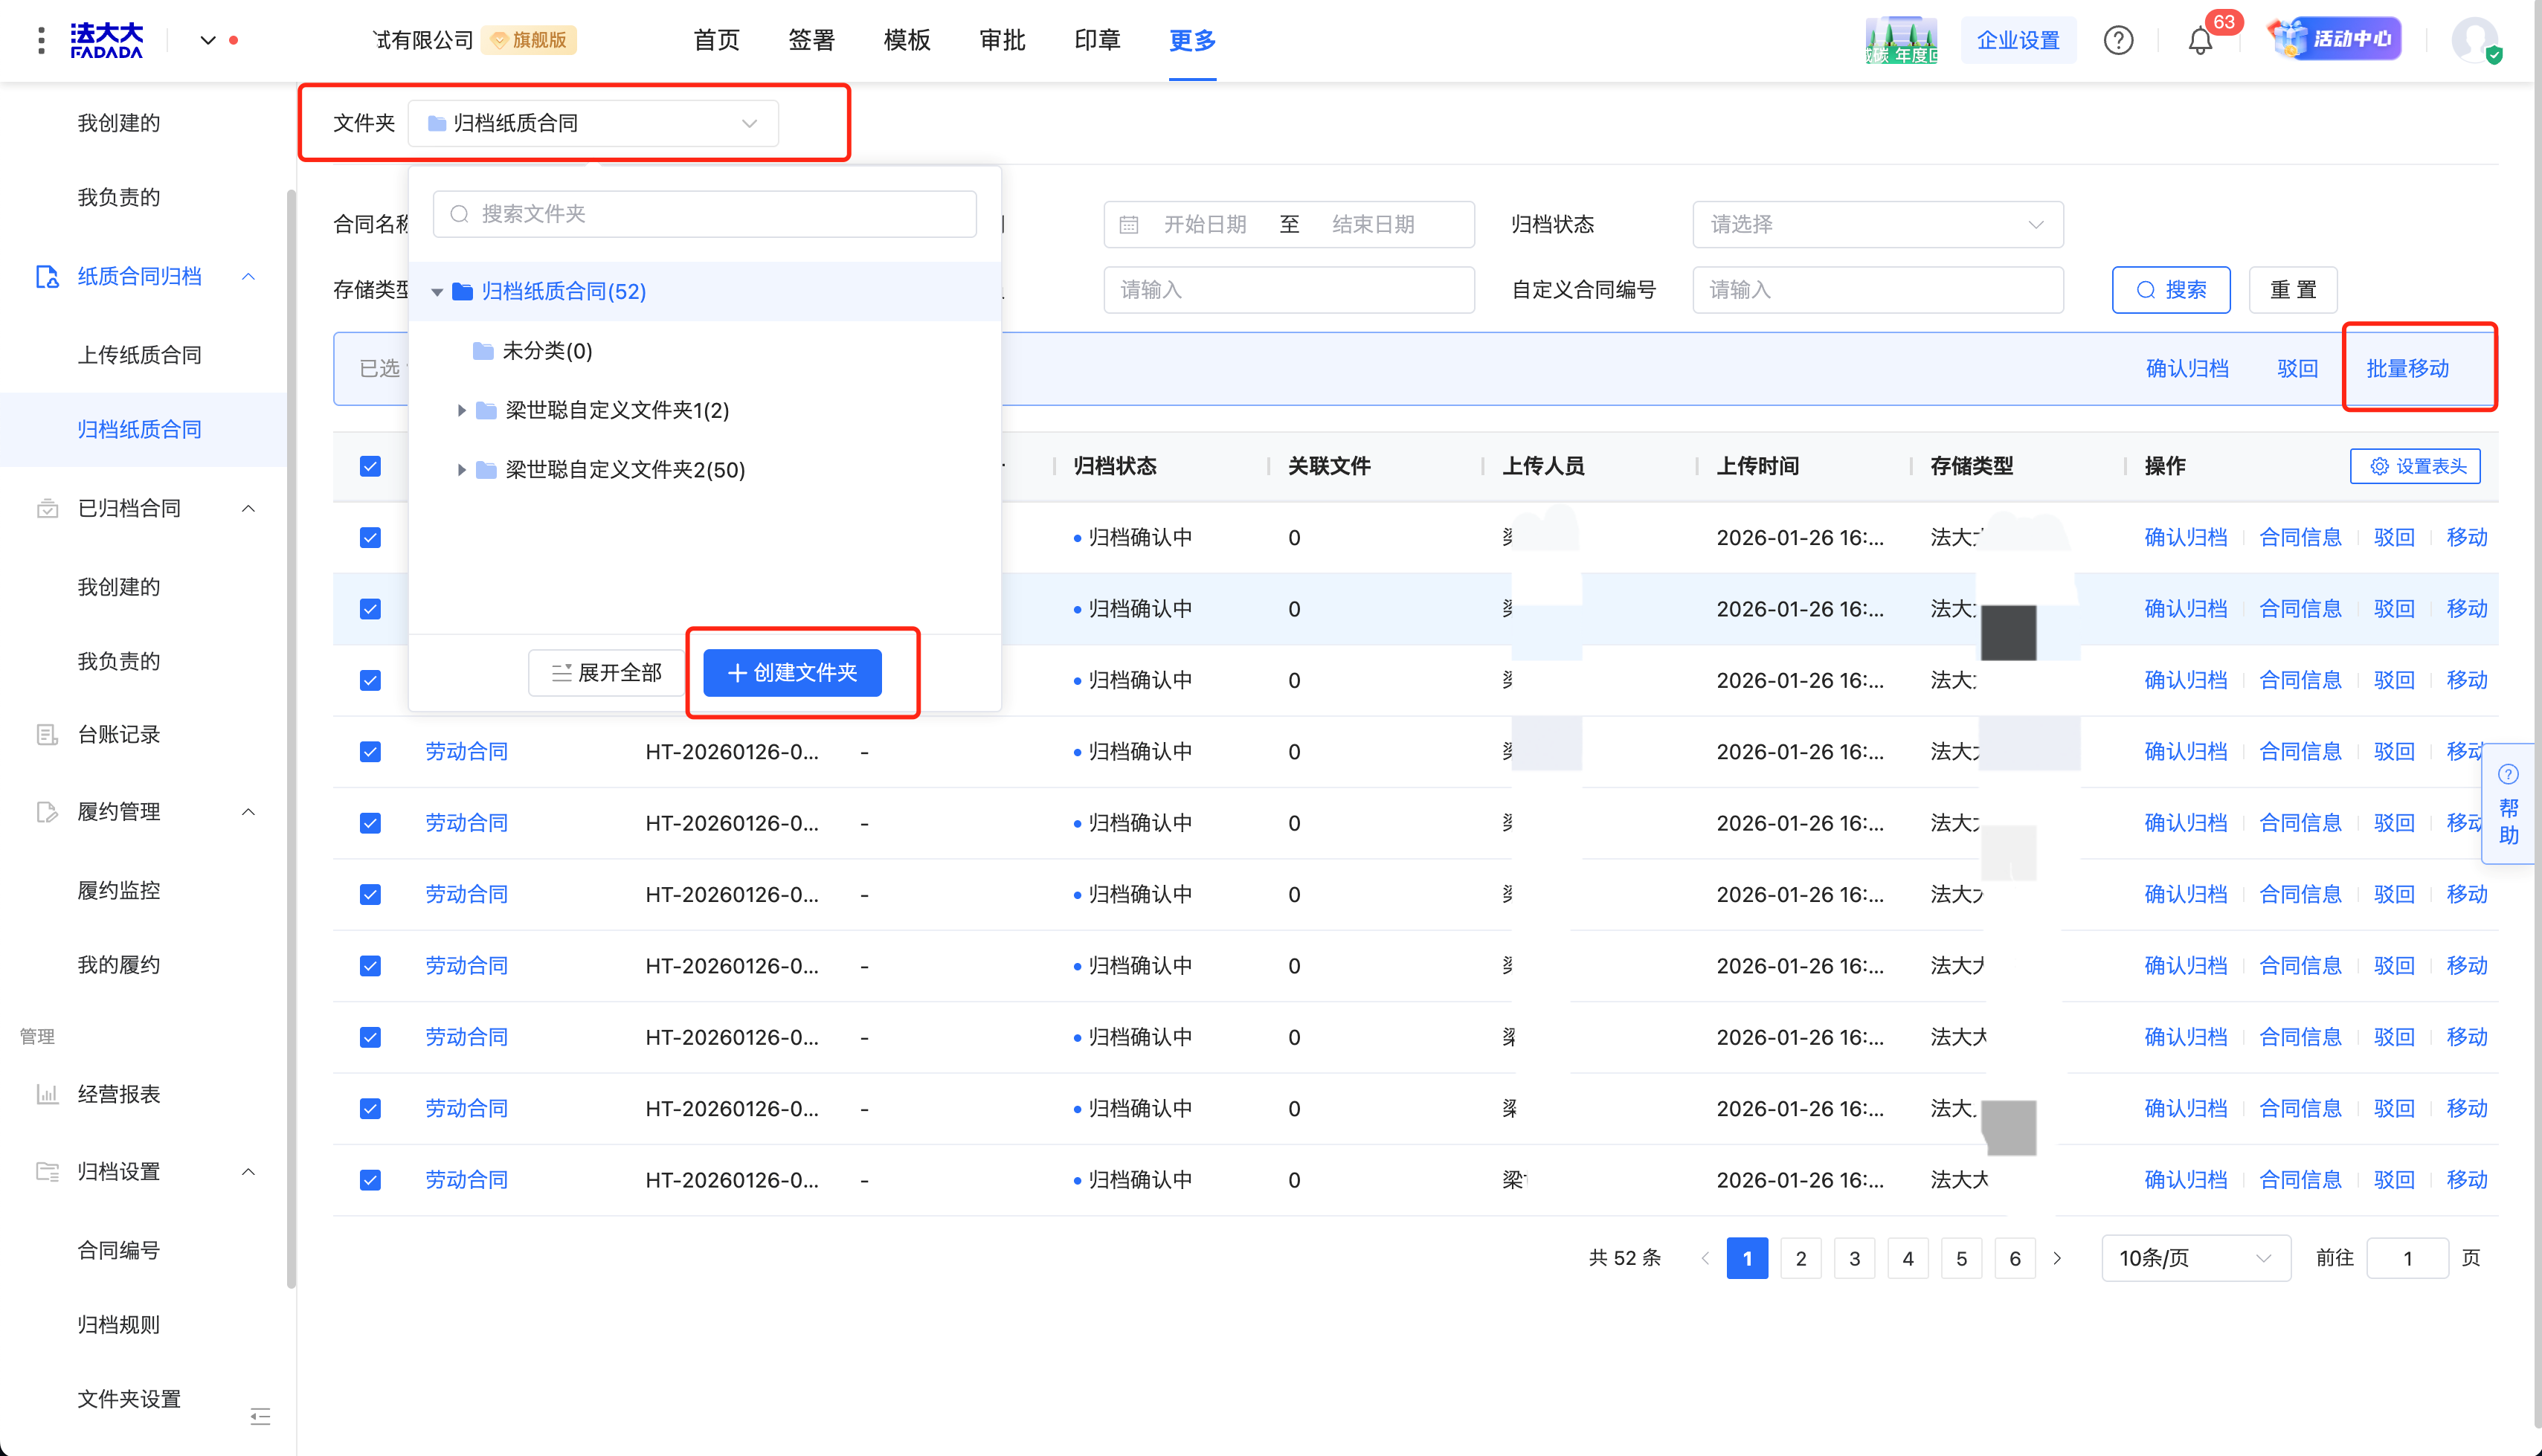Click the sidebar collapse icon at bottom

coord(260,1416)
